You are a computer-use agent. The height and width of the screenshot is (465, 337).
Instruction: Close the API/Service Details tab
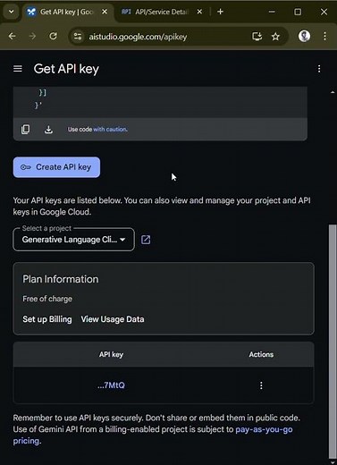click(199, 12)
